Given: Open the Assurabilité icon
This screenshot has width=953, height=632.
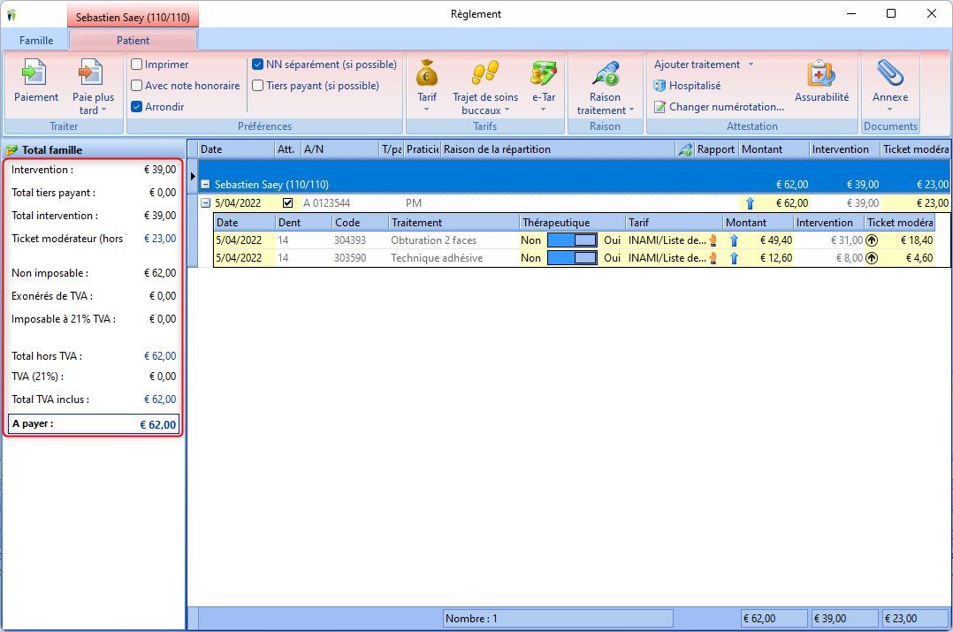Looking at the screenshot, I should [x=821, y=72].
